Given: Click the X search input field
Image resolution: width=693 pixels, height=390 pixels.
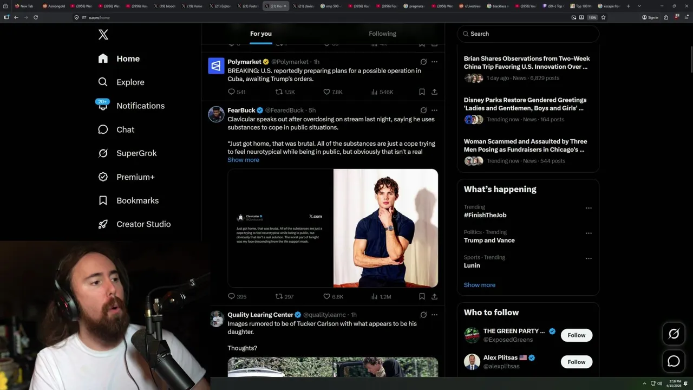Looking at the screenshot, I should tap(528, 34).
